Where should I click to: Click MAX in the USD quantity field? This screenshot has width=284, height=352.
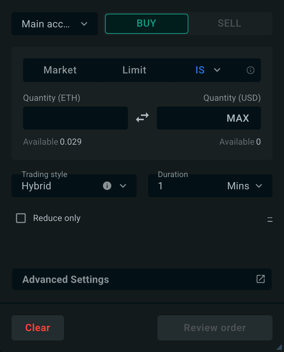238,118
